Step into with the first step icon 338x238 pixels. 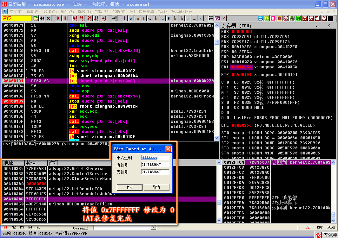(75, 18)
